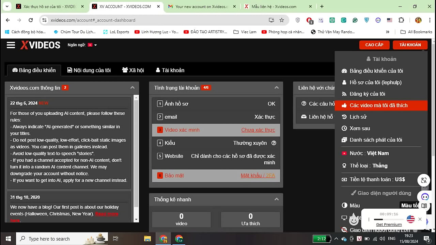Collapse Xvideos.com thông tin panel
This screenshot has width=436, height=245.
(x=133, y=88)
